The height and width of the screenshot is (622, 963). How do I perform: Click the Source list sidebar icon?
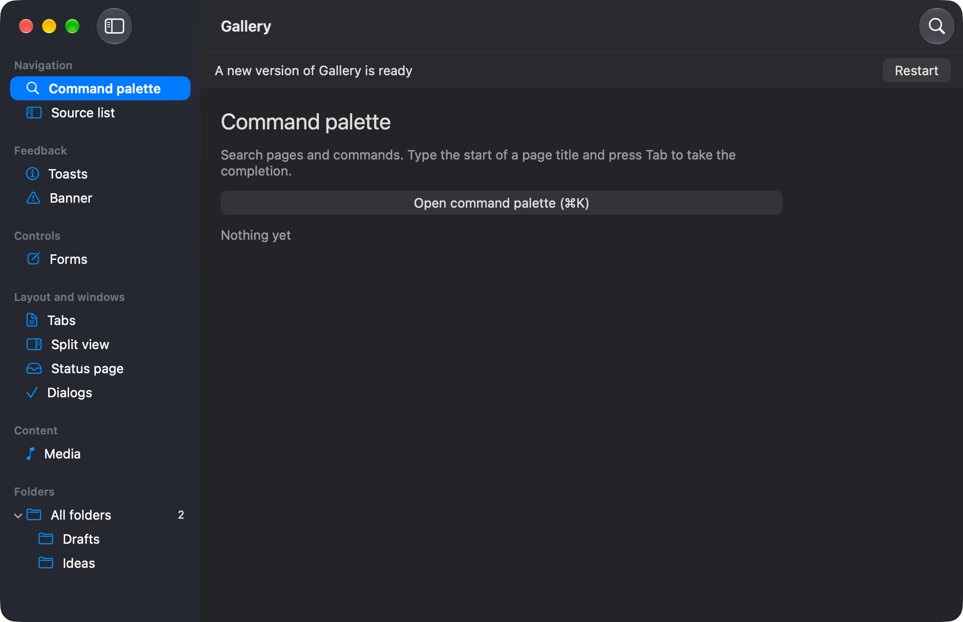pos(34,112)
